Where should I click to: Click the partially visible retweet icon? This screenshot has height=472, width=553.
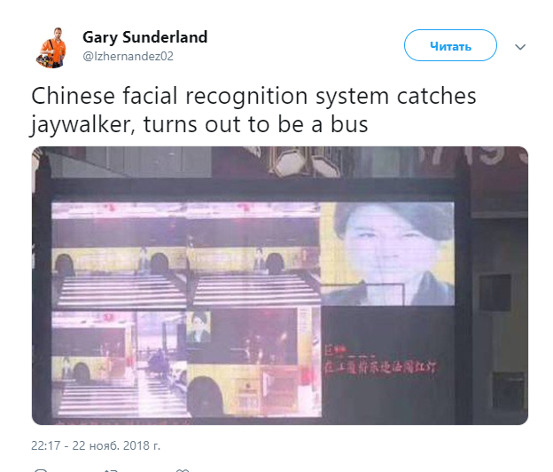coord(111,470)
